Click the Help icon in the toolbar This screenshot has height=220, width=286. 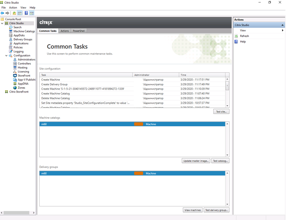[26, 13]
